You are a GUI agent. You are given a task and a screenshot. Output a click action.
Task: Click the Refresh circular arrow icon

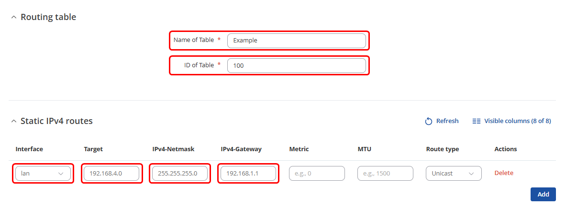coord(429,121)
